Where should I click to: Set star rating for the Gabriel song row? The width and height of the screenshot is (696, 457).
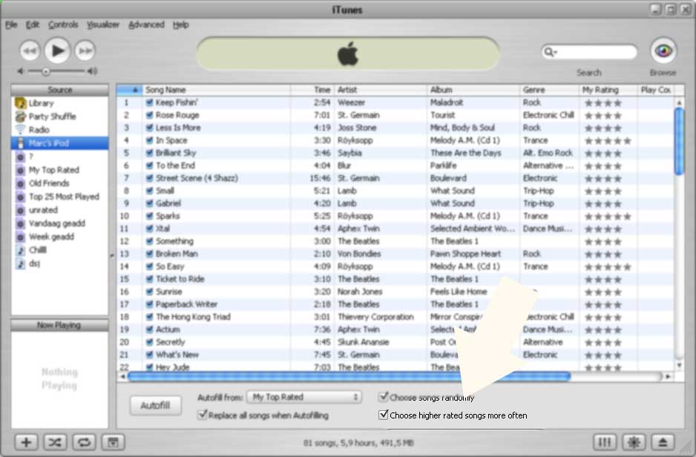coord(603,204)
